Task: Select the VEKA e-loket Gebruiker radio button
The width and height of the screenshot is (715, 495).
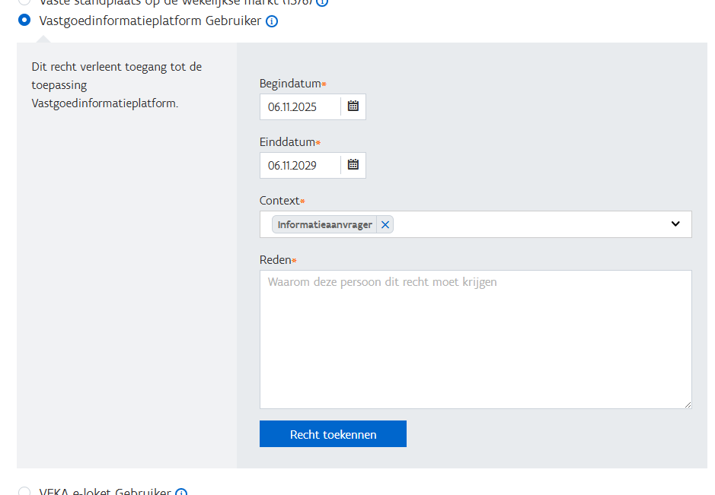Action: (24, 492)
